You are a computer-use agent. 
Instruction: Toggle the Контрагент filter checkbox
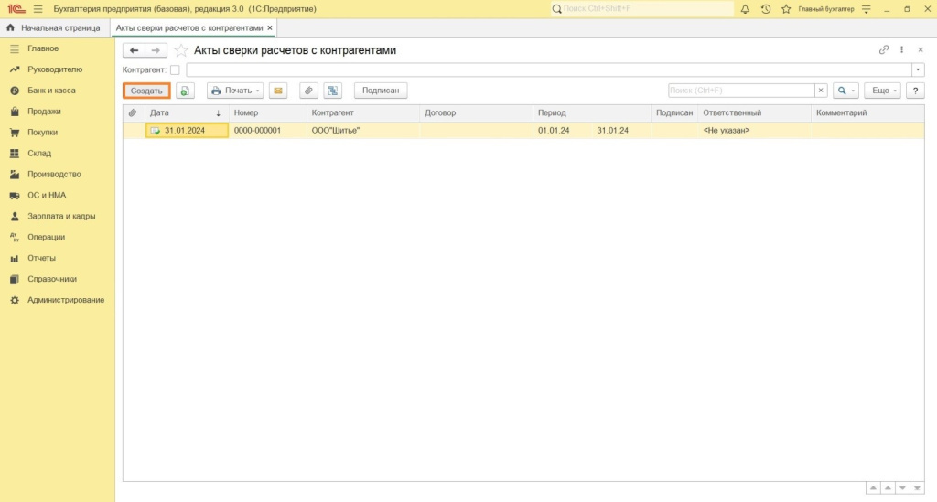point(175,69)
